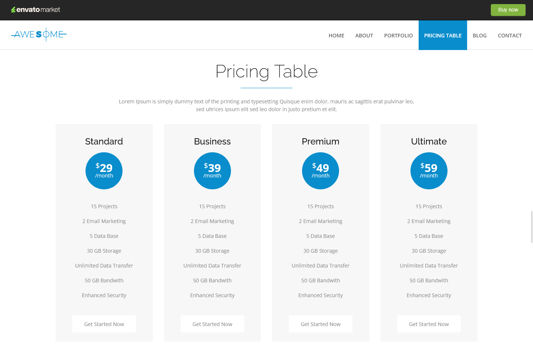Click the Awesome site logo
The width and height of the screenshot is (533, 352).
click(x=39, y=34)
